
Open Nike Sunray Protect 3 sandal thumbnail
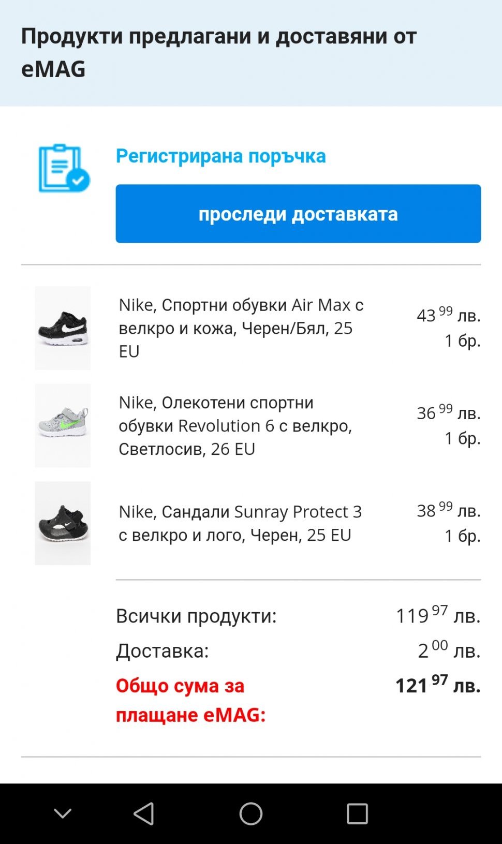[63, 523]
